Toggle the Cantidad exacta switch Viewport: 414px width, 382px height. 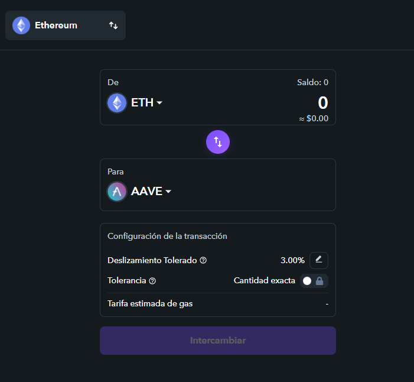click(x=307, y=281)
